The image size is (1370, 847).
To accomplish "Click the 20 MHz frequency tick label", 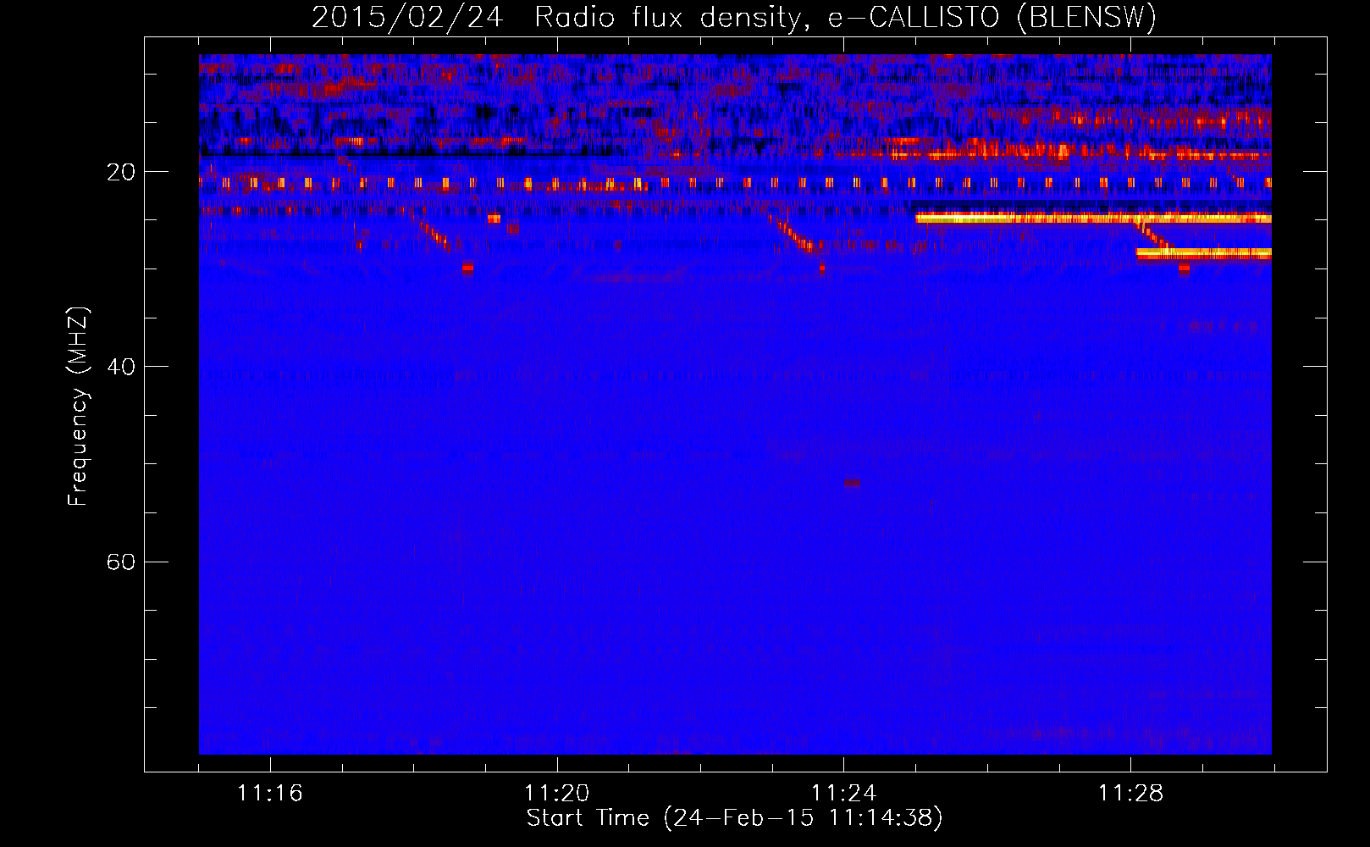I will [121, 173].
